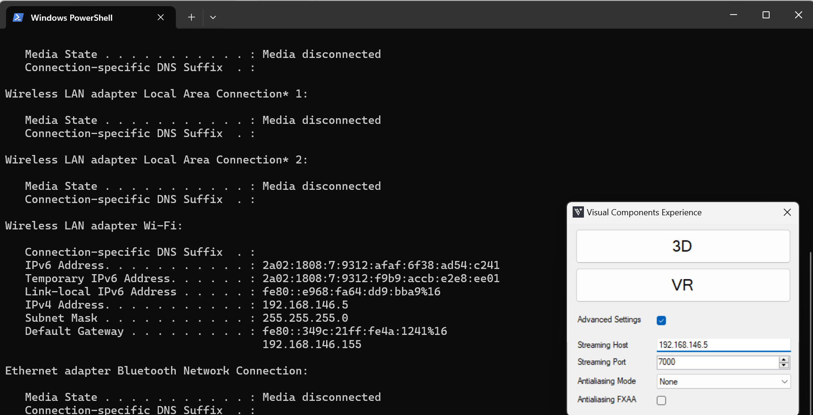Click the 'Wireless LAN adapter Wi-Fi:' heading

coord(94,226)
